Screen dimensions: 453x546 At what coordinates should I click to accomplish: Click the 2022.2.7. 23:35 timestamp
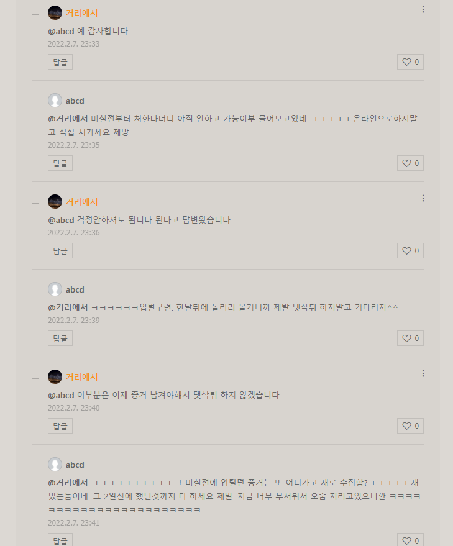pos(73,145)
